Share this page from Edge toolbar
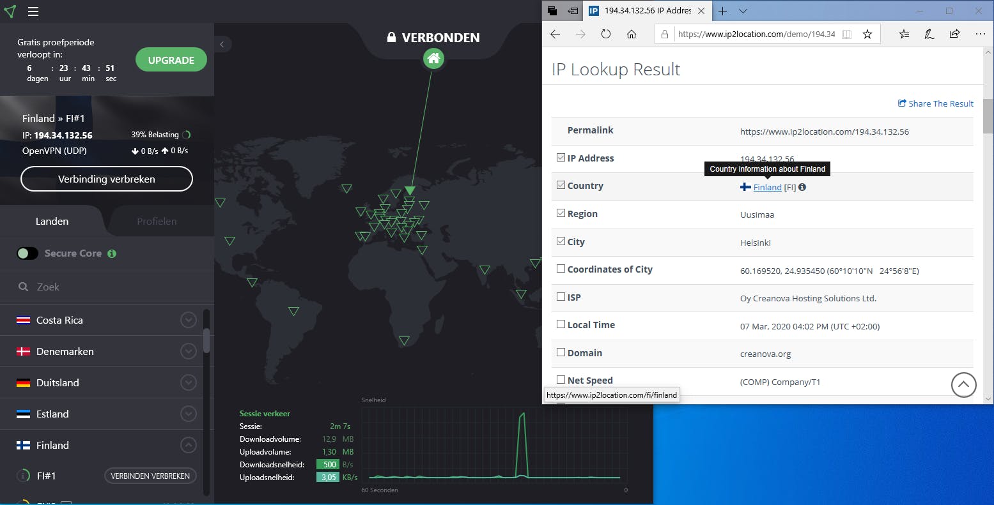 (x=954, y=34)
